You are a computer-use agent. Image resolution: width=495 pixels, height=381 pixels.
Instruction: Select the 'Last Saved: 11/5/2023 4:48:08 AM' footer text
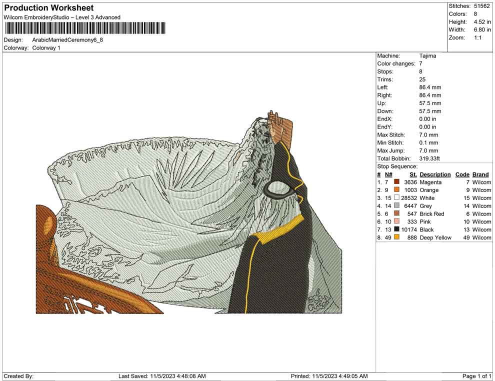point(162,376)
